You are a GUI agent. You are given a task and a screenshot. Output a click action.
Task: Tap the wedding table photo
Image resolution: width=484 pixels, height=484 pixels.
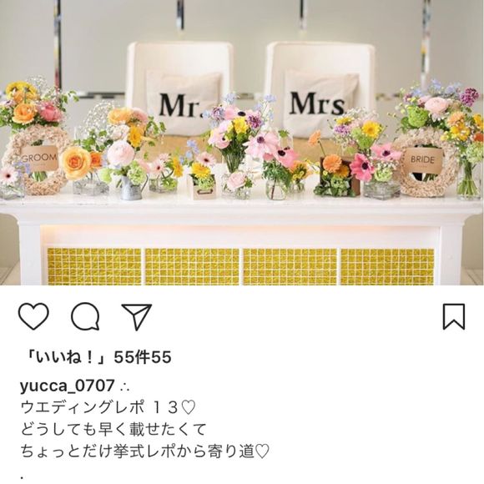[242, 143]
